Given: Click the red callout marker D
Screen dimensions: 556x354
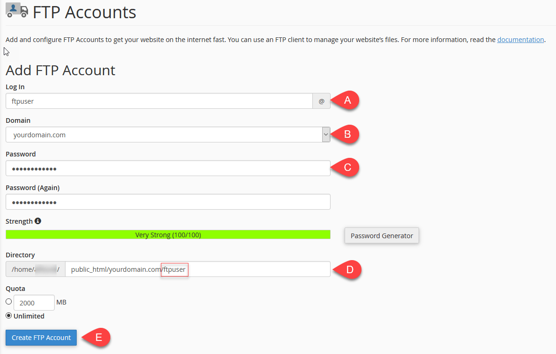Looking at the screenshot, I should click(x=347, y=269).
